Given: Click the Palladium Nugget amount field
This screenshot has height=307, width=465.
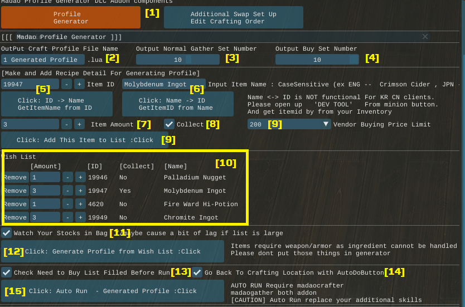Looking at the screenshot, I should 45,177.
